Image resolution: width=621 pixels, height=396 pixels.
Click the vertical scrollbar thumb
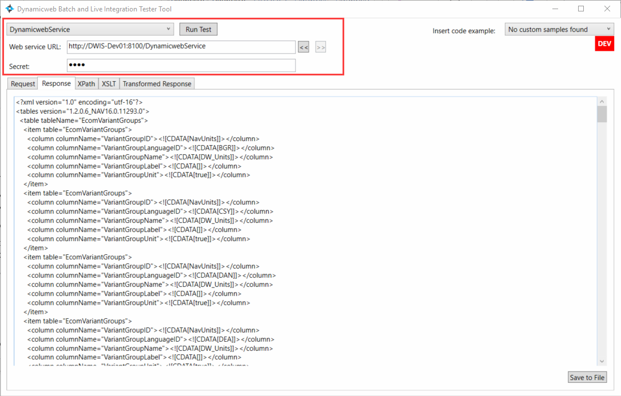click(602, 114)
